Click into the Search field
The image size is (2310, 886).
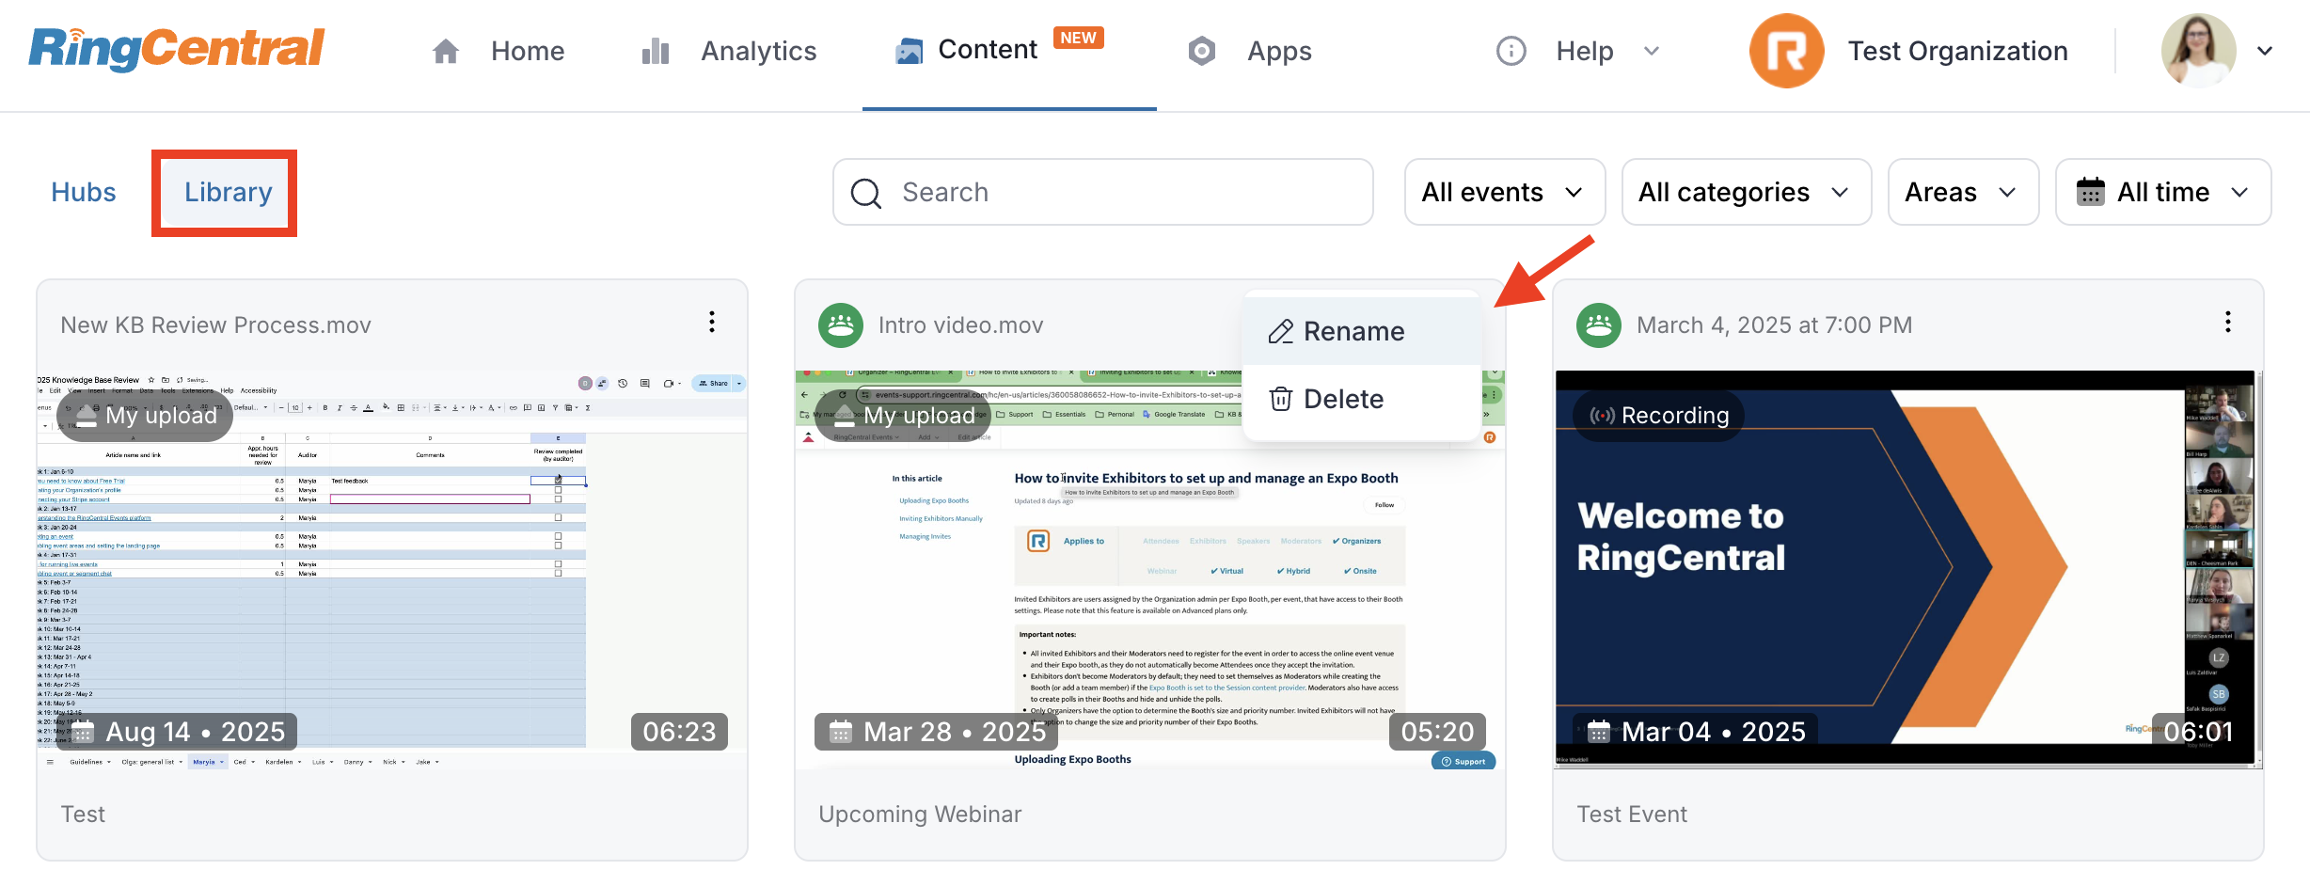pyautogui.click(x=1102, y=192)
